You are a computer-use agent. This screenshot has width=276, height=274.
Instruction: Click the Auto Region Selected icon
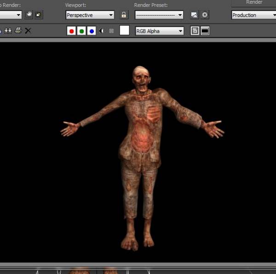point(38,15)
